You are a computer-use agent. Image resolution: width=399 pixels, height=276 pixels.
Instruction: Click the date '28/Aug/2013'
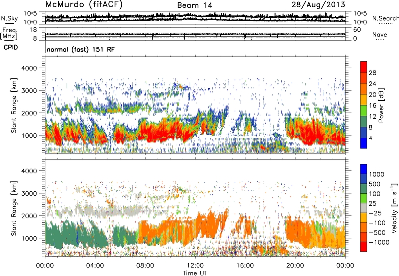(x=318, y=5)
